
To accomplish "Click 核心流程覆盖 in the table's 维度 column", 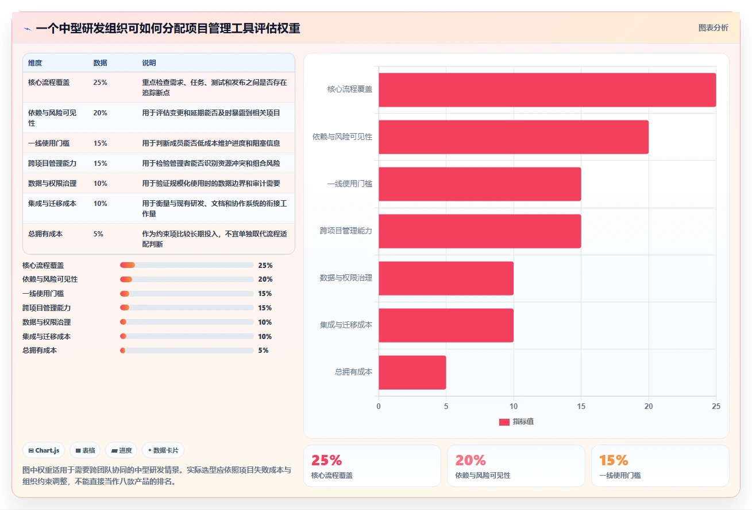I will click(49, 83).
